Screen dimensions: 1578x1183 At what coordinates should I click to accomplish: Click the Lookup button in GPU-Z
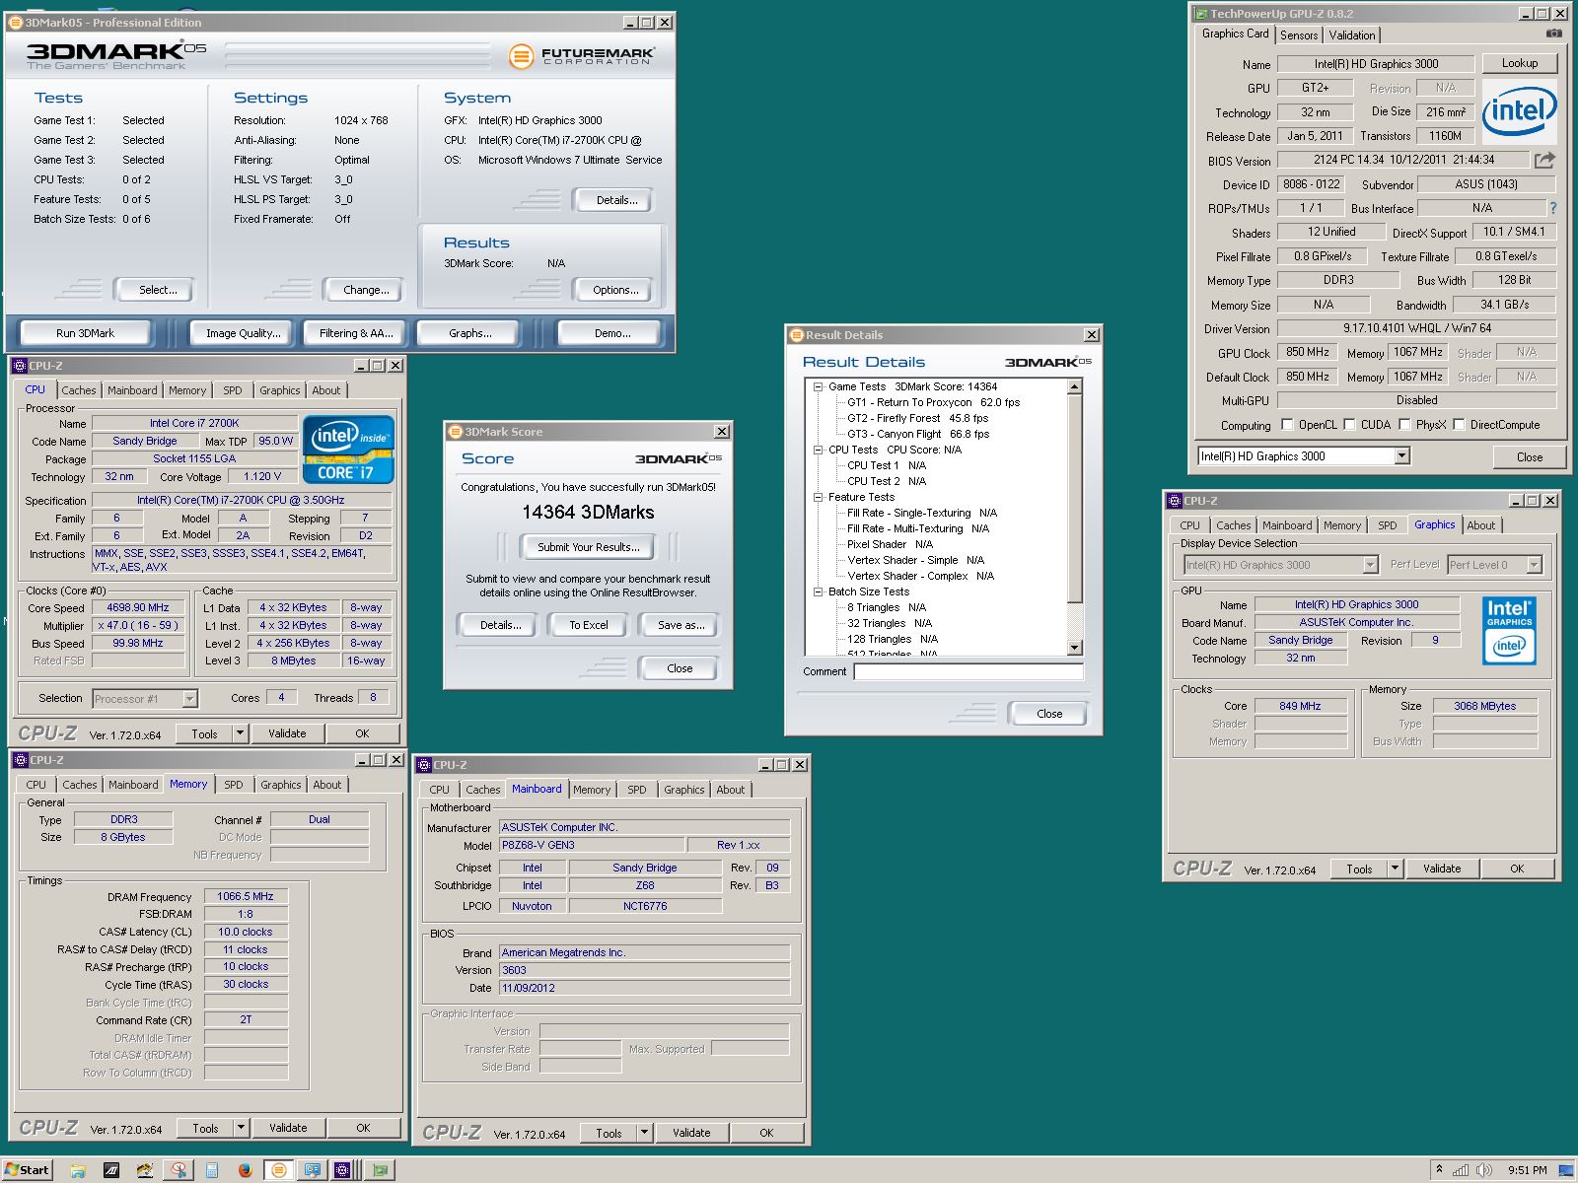tap(1520, 63)
